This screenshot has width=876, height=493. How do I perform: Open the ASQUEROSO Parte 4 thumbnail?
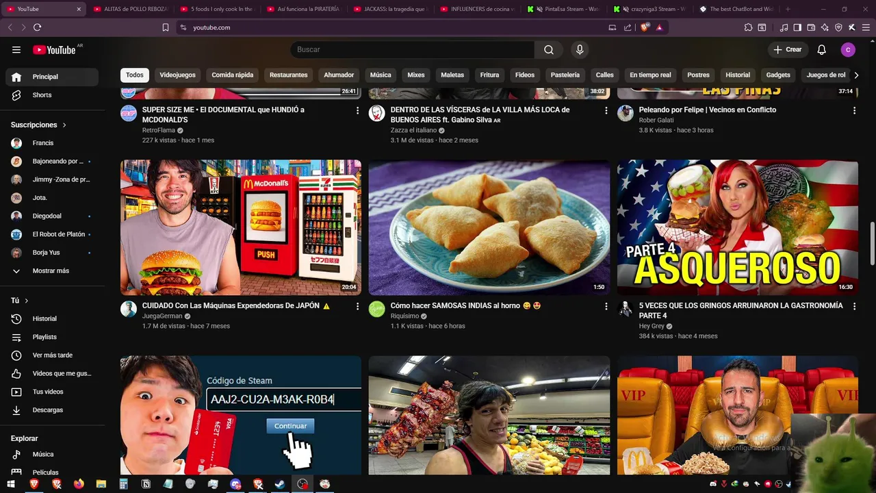pyautogui.click(x=738, y=227)
